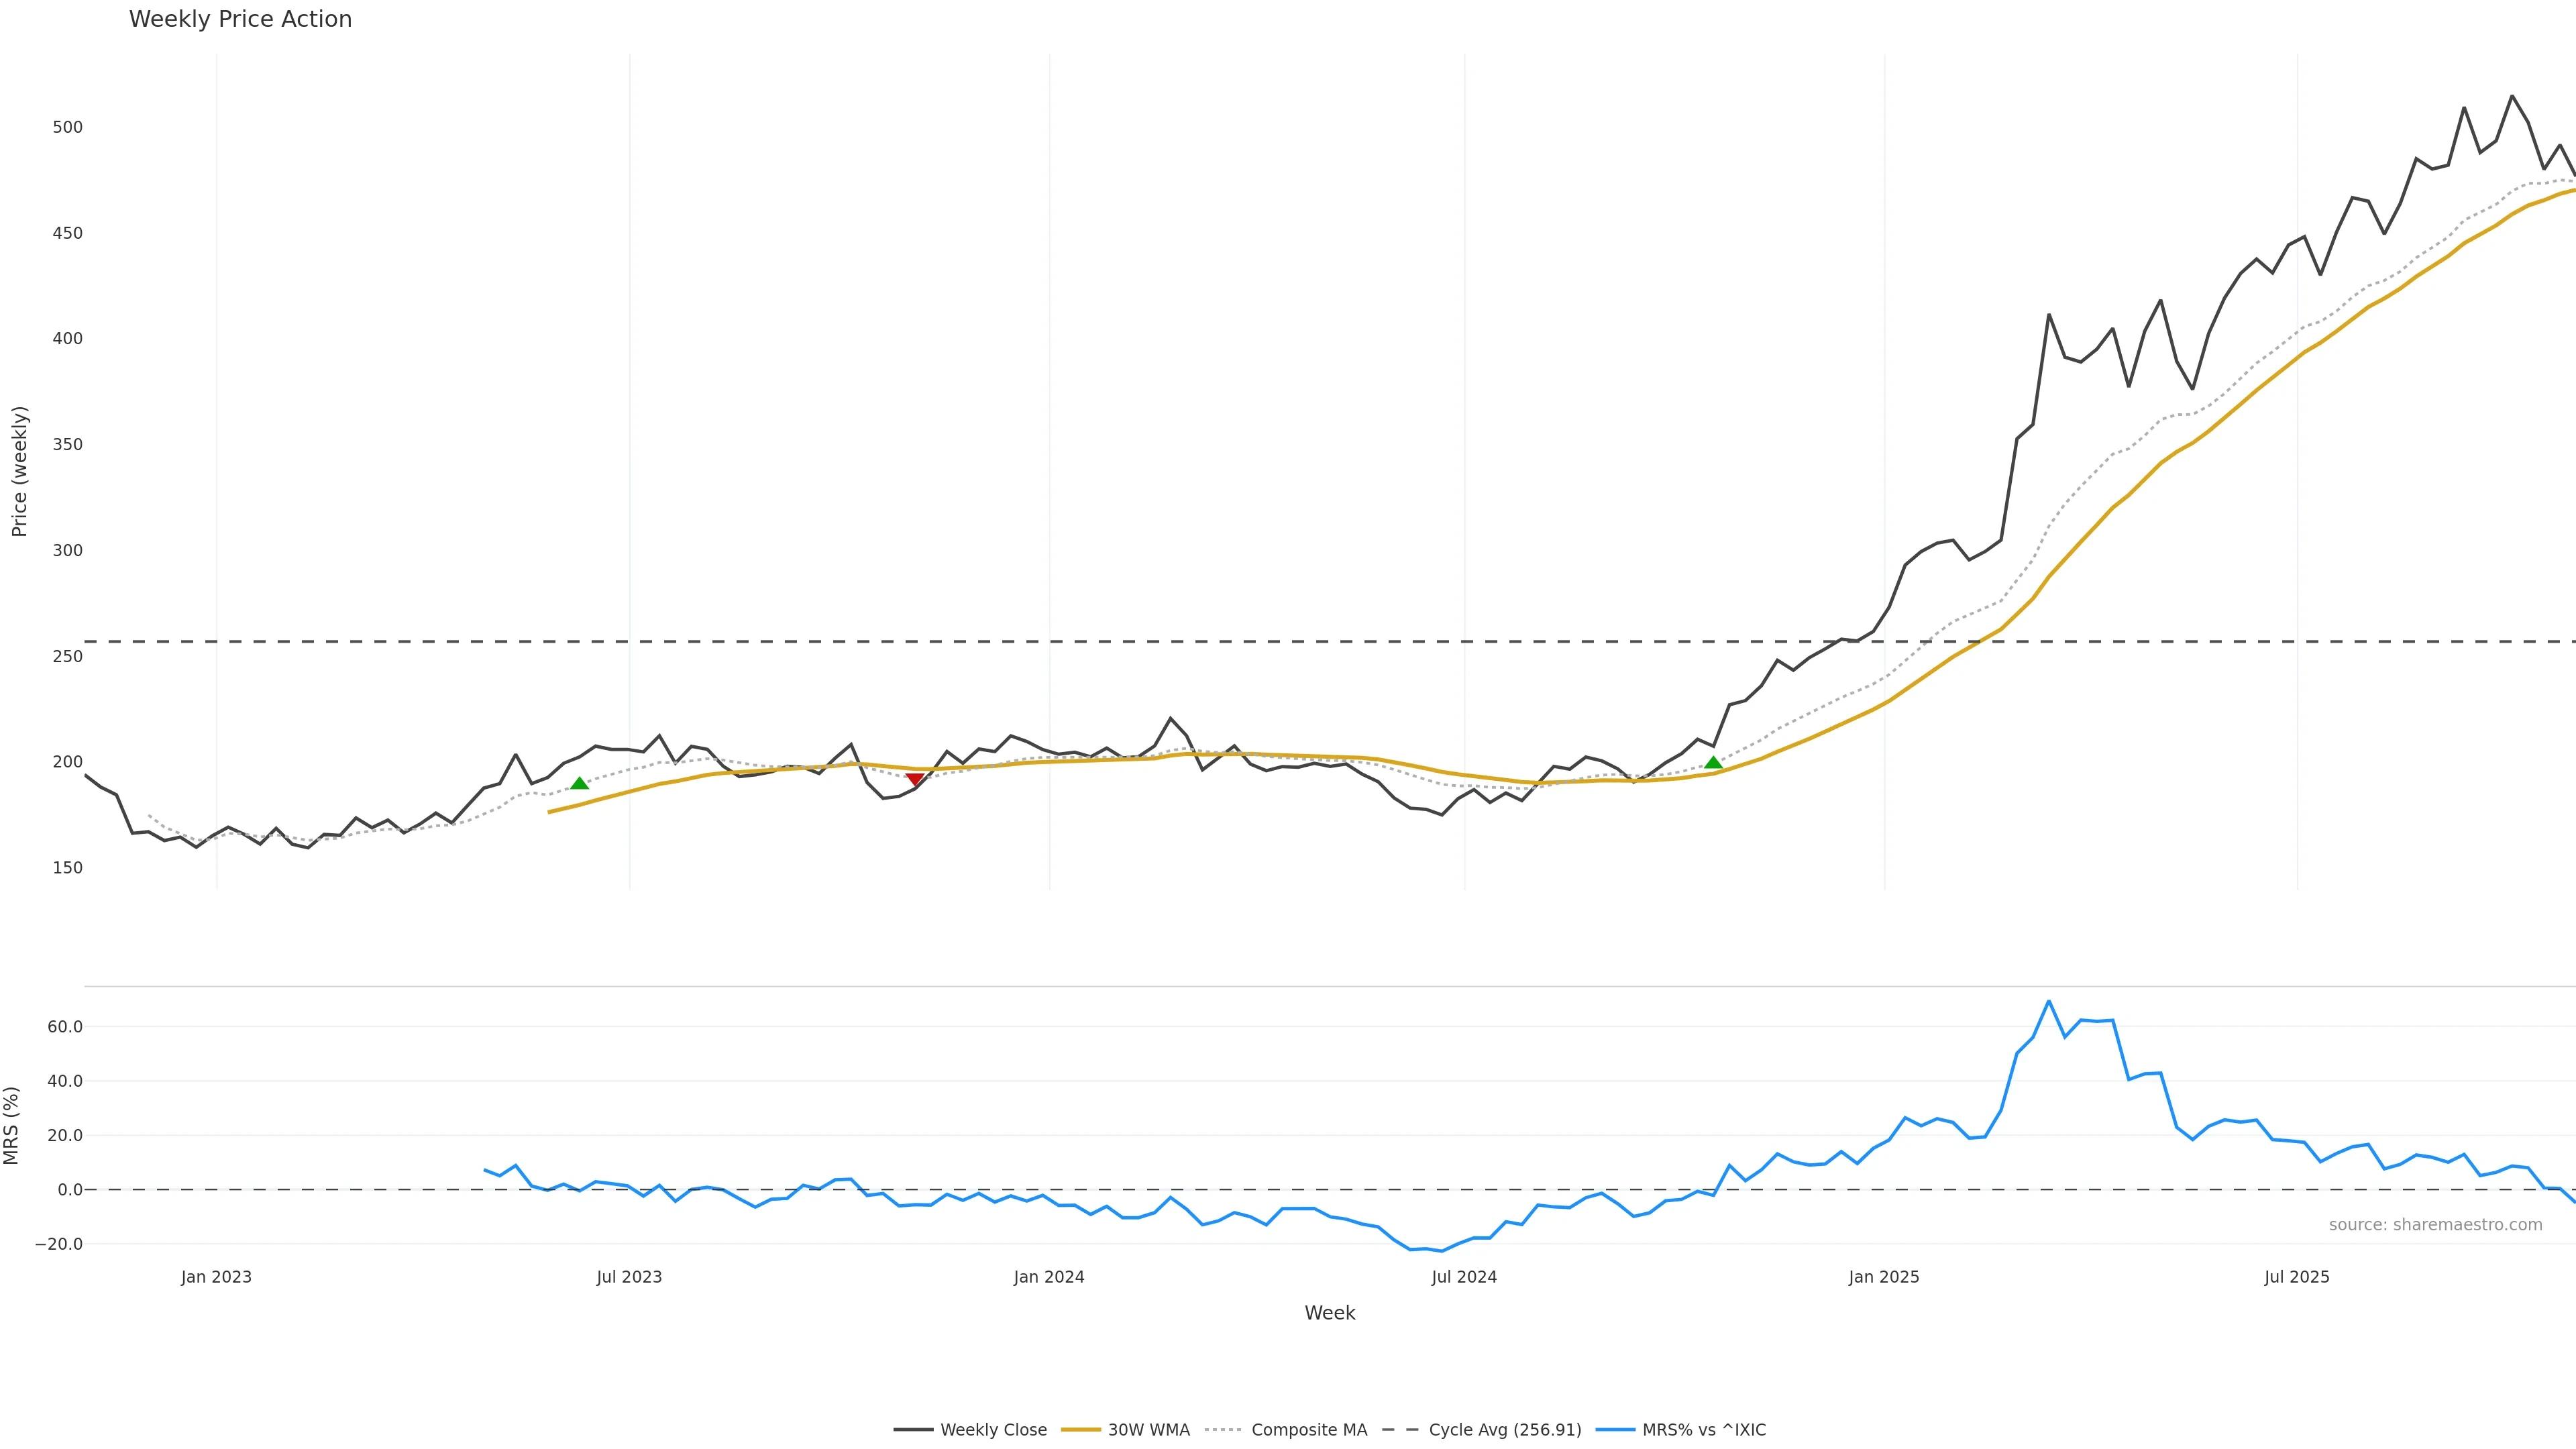The height and width of the screenshot is (1449, 2576).
Task: Click the Jan 2024 x-axis label
Action: 1049,1277
